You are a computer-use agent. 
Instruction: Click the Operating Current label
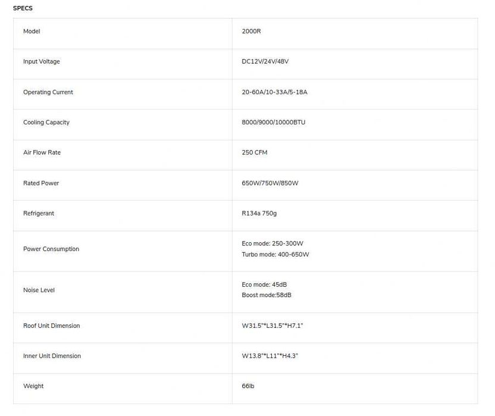point(48,92)
